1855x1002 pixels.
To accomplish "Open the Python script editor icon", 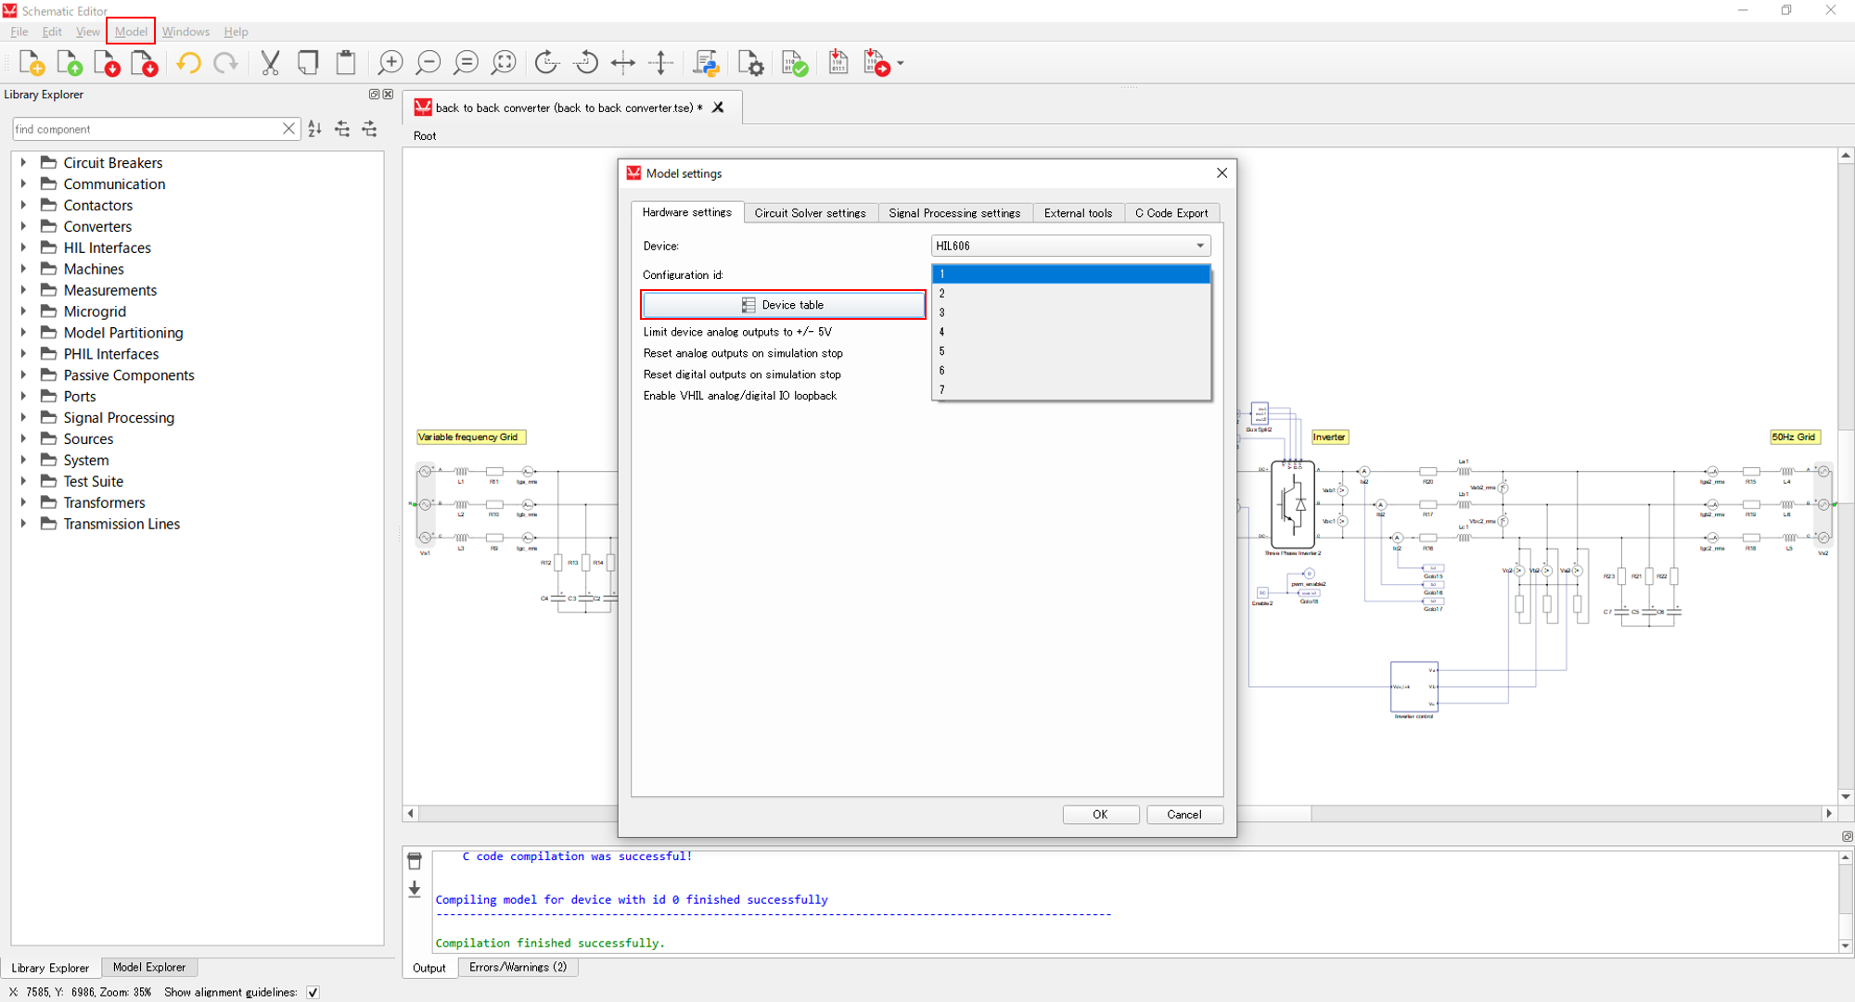I will tap(706, 63).
